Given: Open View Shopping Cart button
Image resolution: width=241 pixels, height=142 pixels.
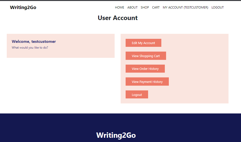Looking at the screenshot, I should [146, 56].
